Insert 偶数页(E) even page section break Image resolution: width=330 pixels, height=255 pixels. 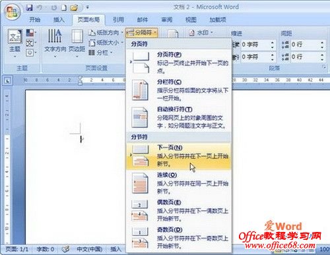coord(179,211)
